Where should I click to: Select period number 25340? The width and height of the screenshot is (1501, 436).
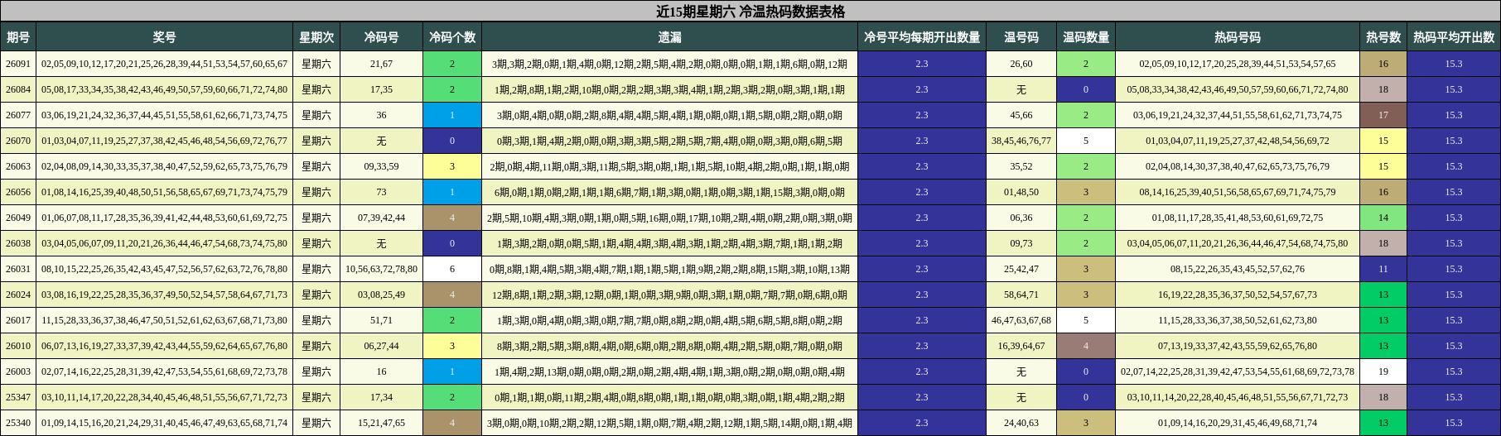coord(18,423)
